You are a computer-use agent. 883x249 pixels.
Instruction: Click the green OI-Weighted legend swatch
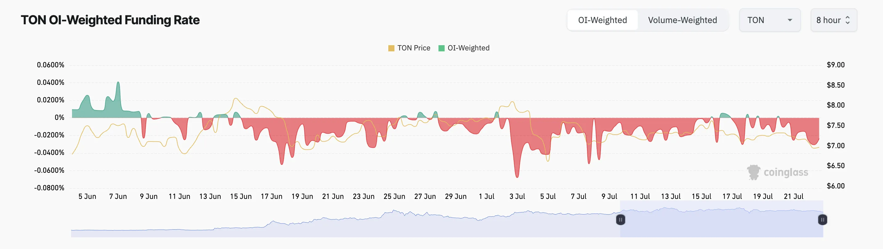click(x=441, y=48)
